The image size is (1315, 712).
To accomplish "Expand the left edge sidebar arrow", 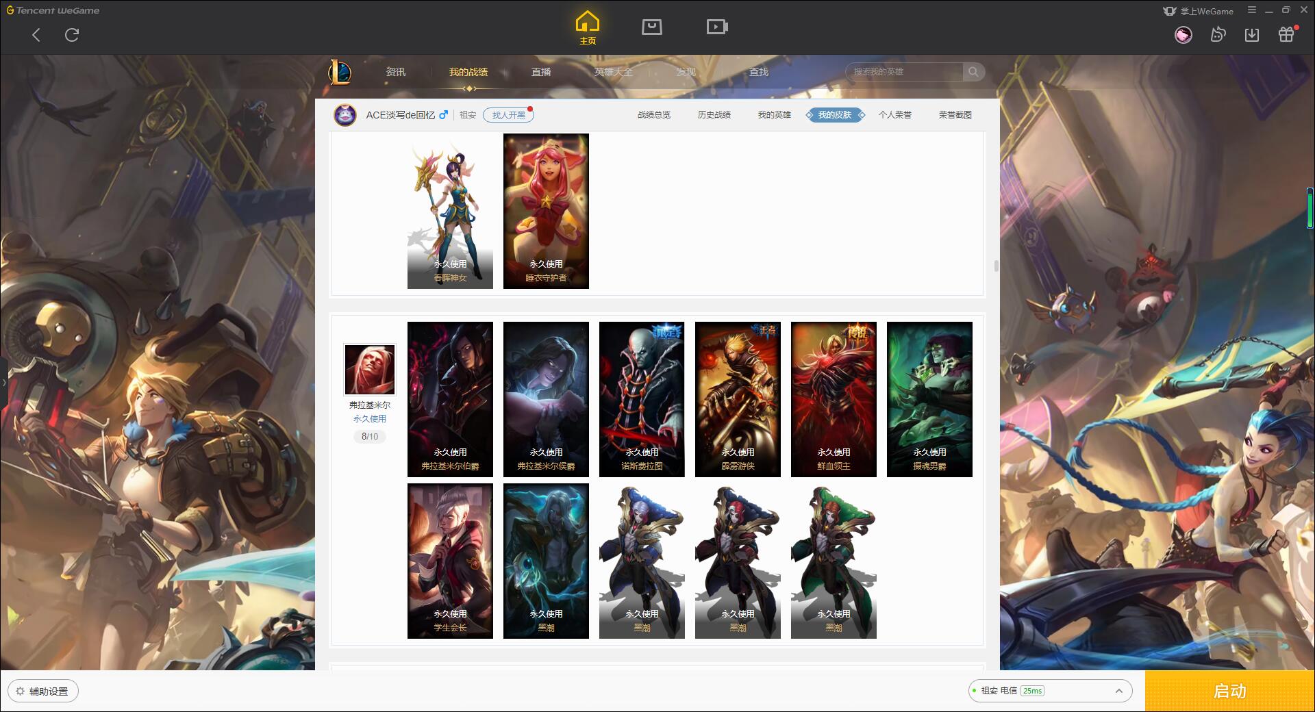I will [3, 383].
